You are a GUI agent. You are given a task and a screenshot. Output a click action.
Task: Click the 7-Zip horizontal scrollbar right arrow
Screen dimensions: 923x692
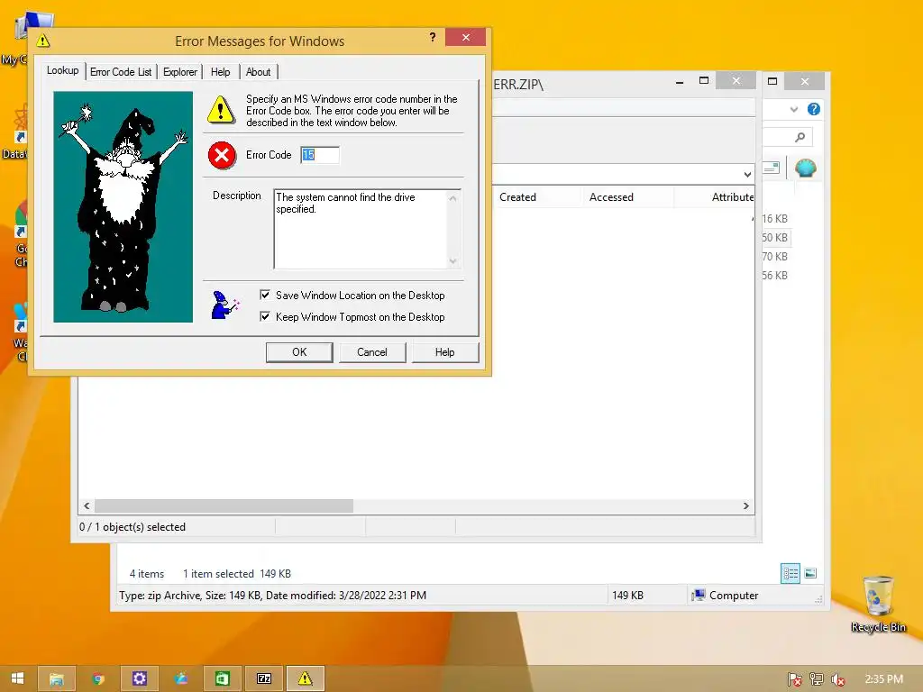tap(745, 506)
